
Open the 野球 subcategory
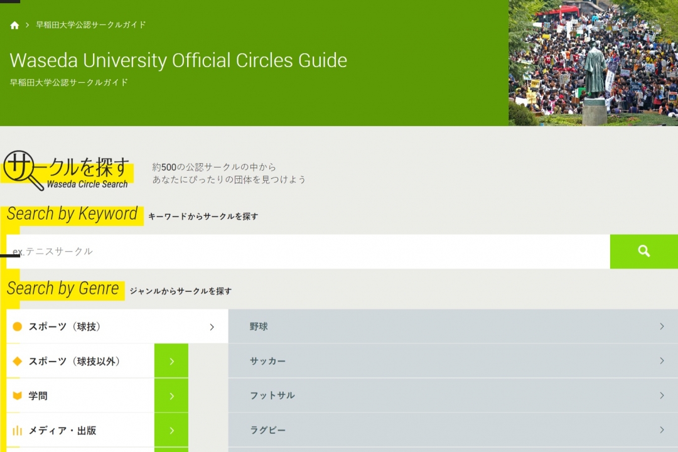pyautogui.click(x=453, y=326)
